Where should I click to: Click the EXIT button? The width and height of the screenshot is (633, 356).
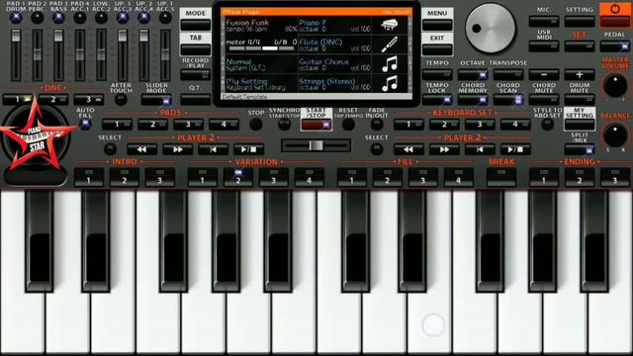[x=437, y=49]
